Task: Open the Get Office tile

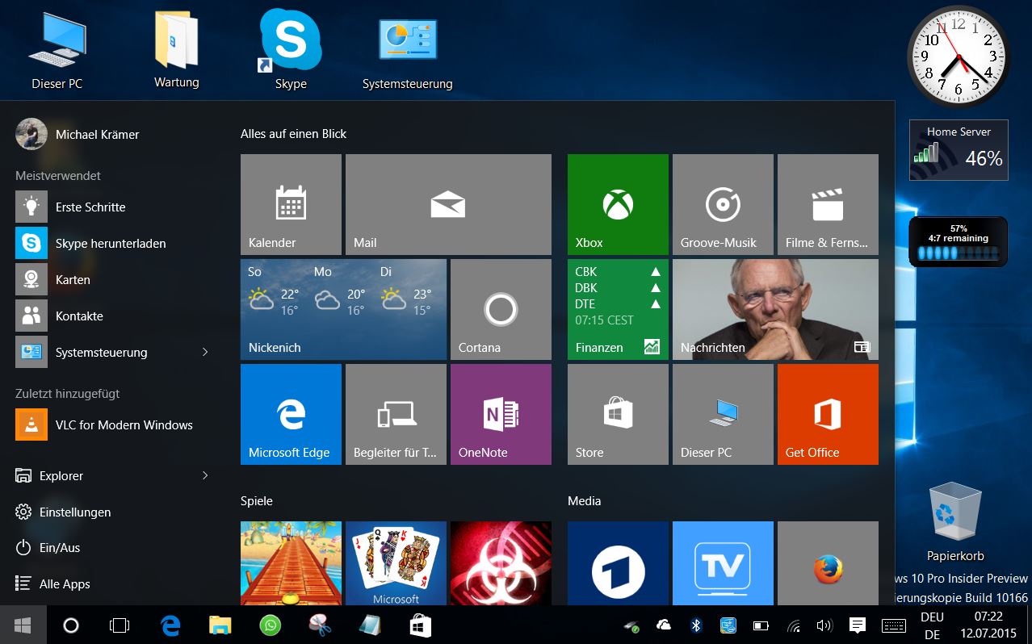Action: pyautogui.click(x=828, y=414)
